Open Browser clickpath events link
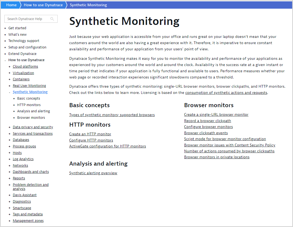This screenshot has width=293, height=227. click(x=206, y=133)
